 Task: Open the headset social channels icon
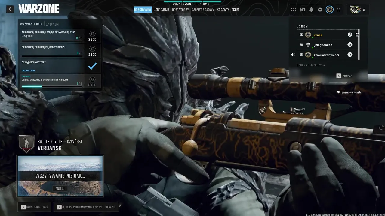pyautogui.click(x=302, y=10)
